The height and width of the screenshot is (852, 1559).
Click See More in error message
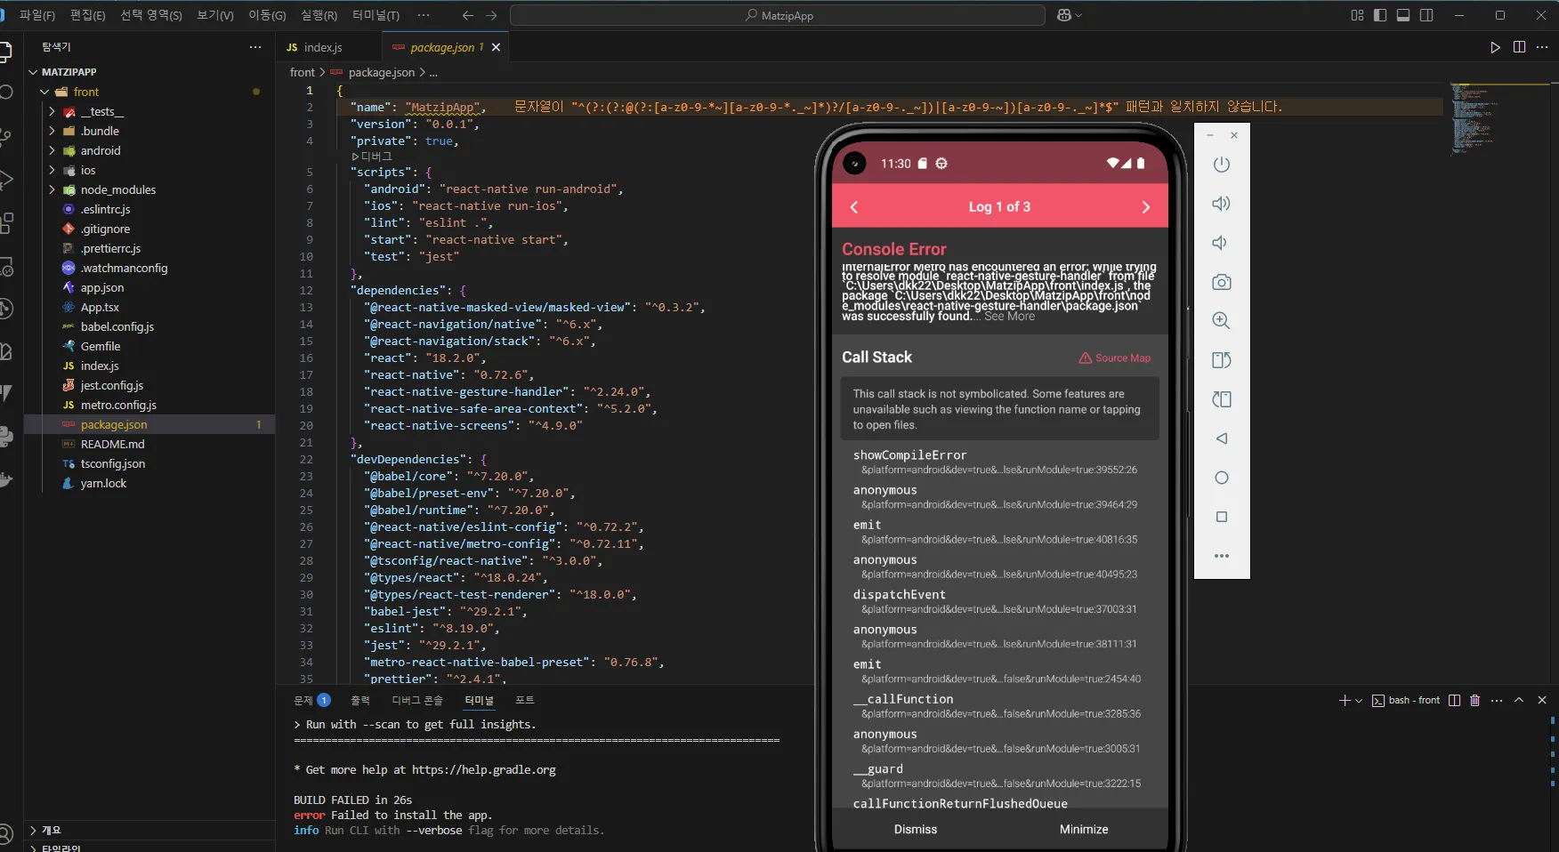click(x=1009, y=317)
